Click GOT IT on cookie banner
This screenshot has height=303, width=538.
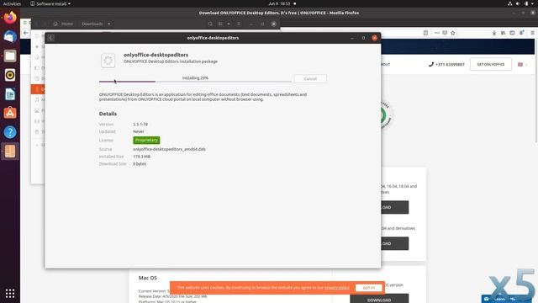(369, 288)
